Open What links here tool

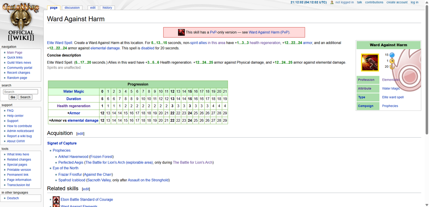click(18, 154)
